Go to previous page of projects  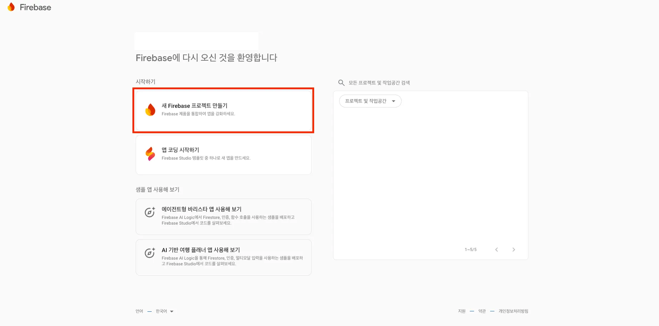coord(497,250)
